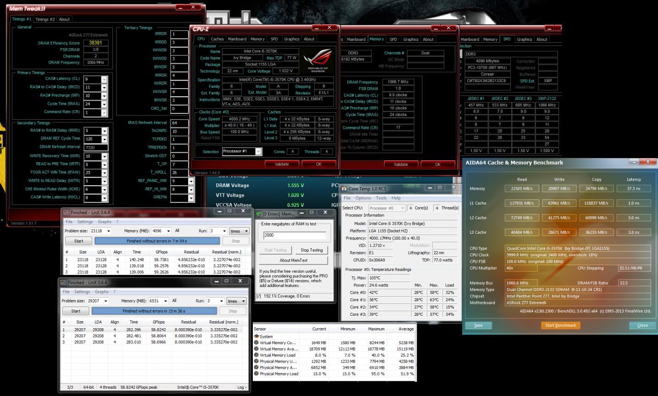Open Graphics tab in the CPU-Z SPD window
This screenshot has width=658, height=396.
click(524, 39)
